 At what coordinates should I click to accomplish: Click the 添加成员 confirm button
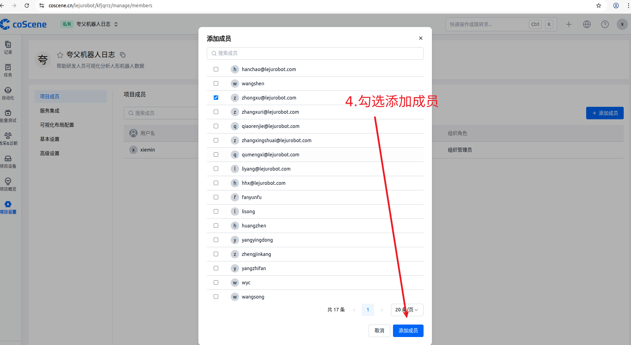(x=408, y=330)
